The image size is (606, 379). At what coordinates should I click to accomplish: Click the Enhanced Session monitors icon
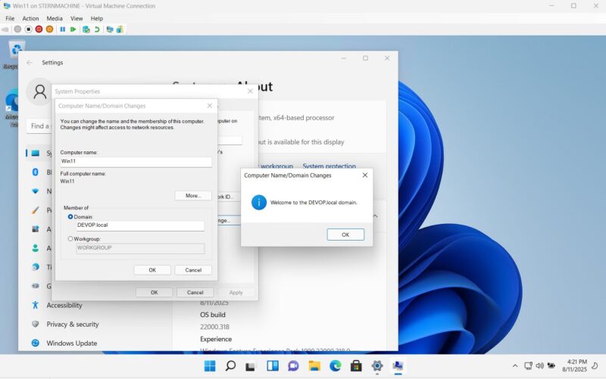coord(110,30)
